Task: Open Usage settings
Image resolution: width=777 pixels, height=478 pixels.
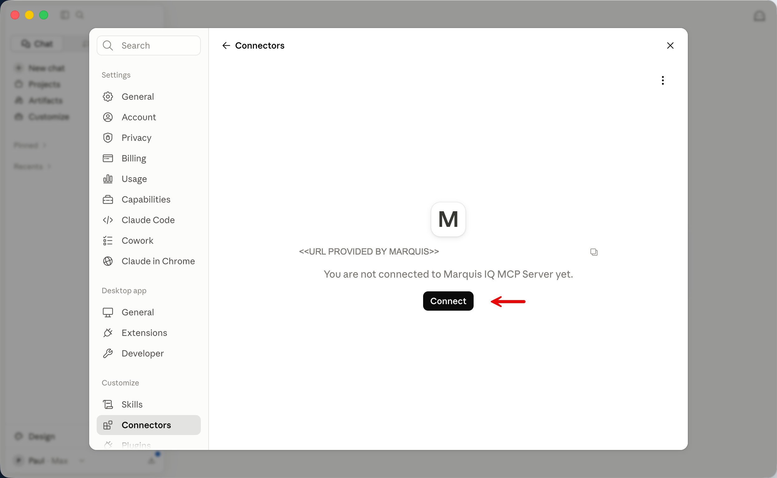Action: pos(149,179)
